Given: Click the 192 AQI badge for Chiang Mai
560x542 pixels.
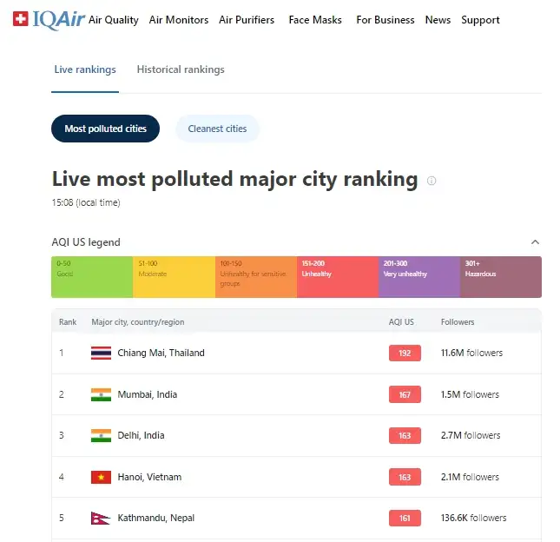Looking at the screenshot, I should click(405, 354).
